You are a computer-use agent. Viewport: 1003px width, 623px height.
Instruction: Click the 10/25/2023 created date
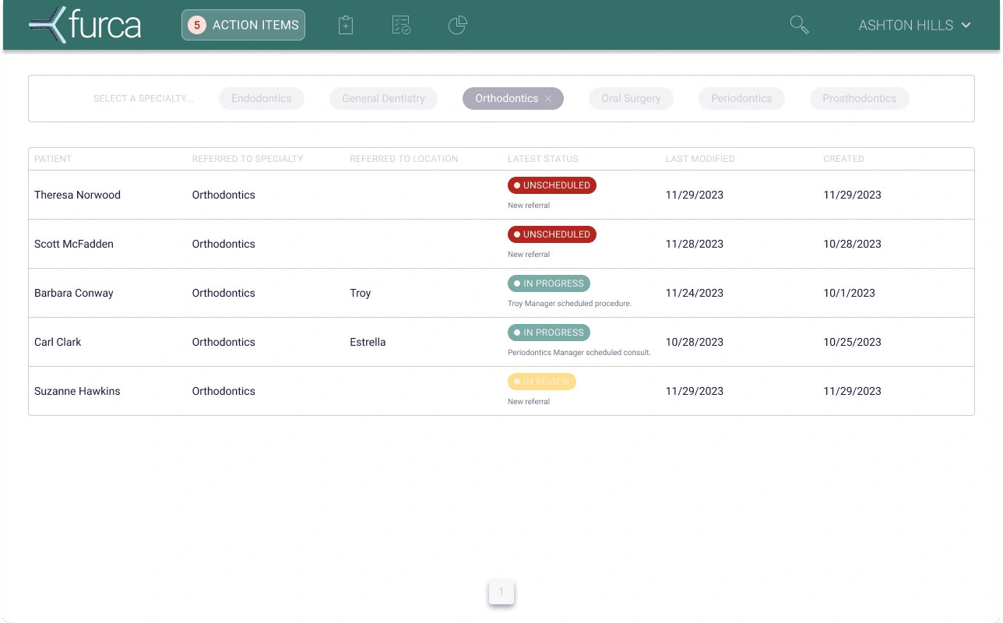852,342
